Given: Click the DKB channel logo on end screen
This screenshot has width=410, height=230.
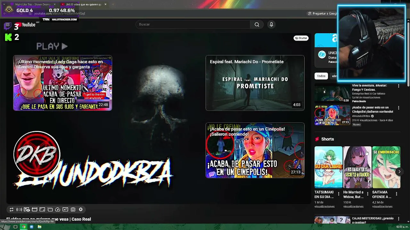Looking at the screenshot, I should coord(37,155).
